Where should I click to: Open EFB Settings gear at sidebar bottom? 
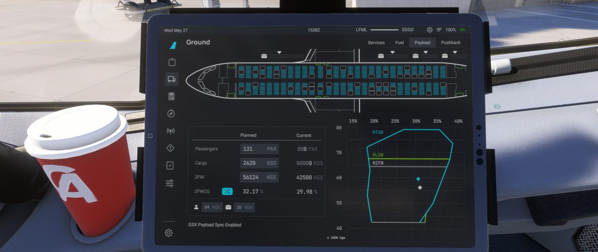click(169, 232)
